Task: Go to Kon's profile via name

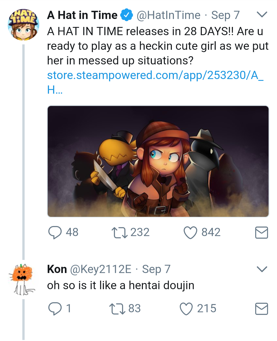Action: pyautogui.click(x=57, y=269)
